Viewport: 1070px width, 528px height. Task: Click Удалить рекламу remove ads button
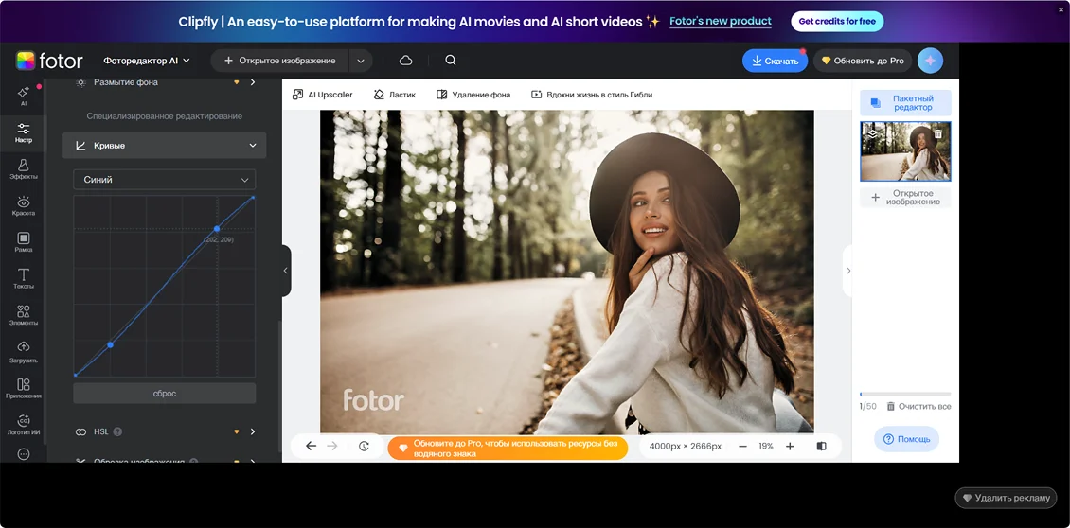coord(1006,498)
